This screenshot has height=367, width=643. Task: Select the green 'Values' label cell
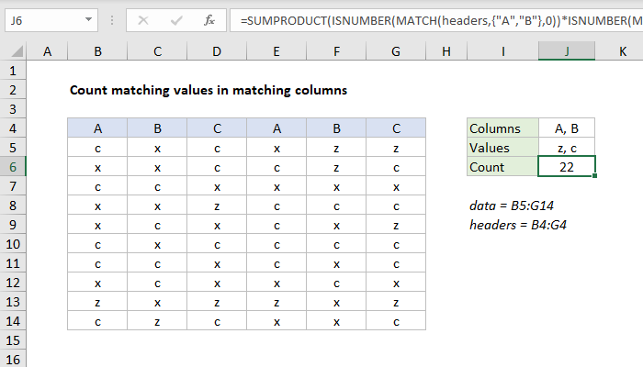click(x=502, y=148)
